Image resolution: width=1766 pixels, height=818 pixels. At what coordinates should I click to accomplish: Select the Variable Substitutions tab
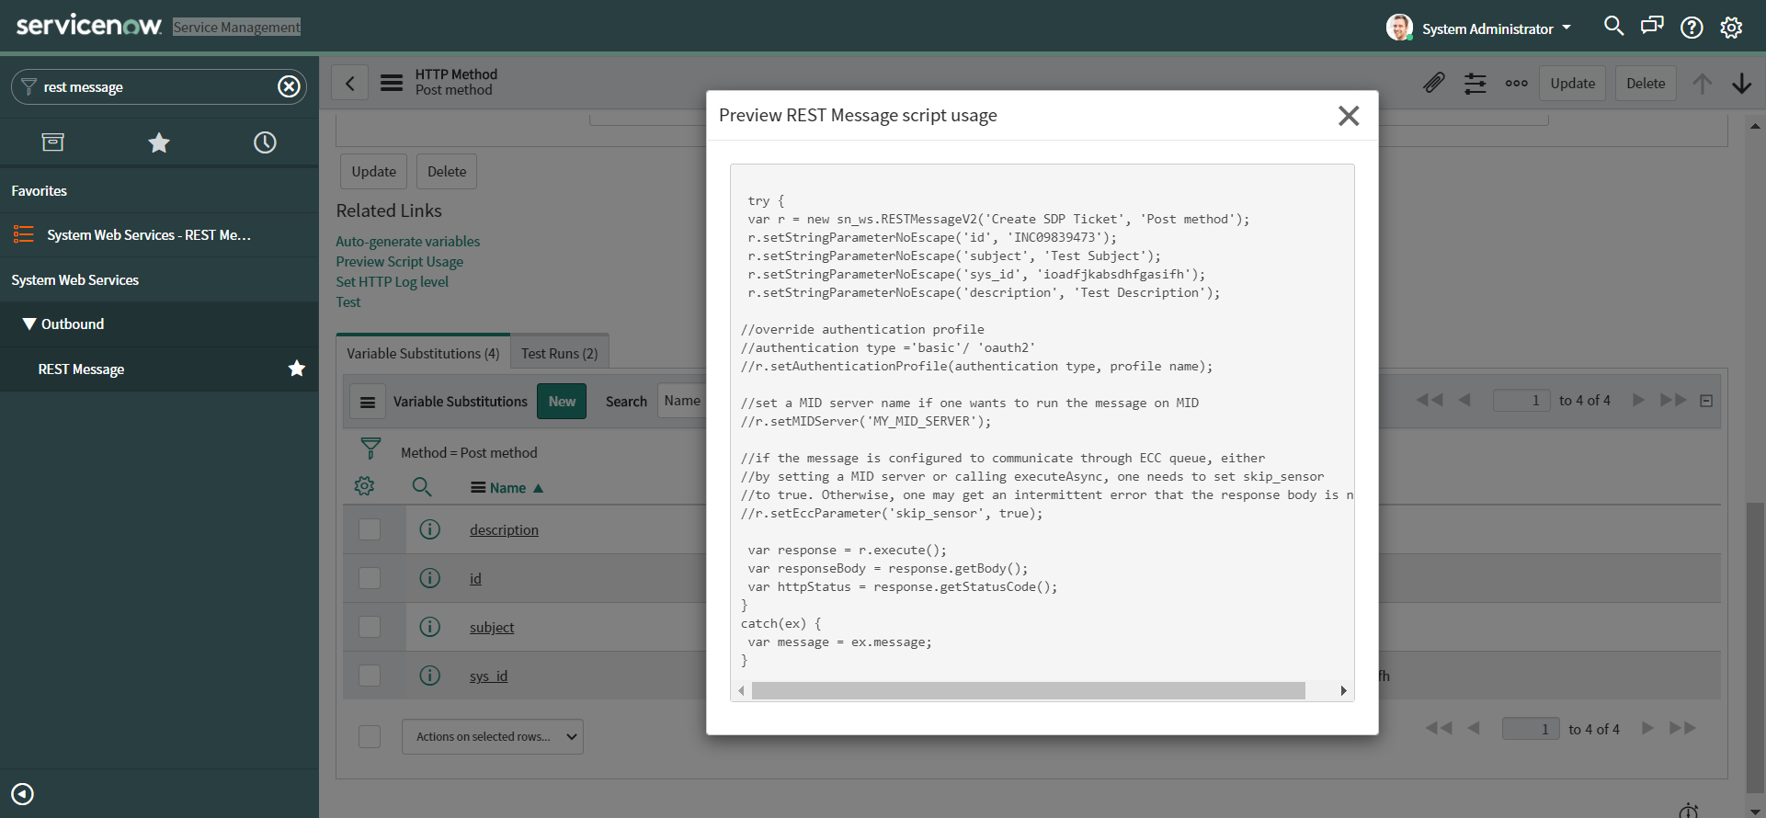click(x=423, y=354)
